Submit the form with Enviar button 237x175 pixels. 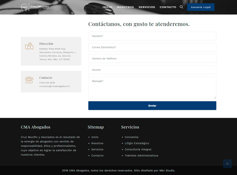coord(152,106)
